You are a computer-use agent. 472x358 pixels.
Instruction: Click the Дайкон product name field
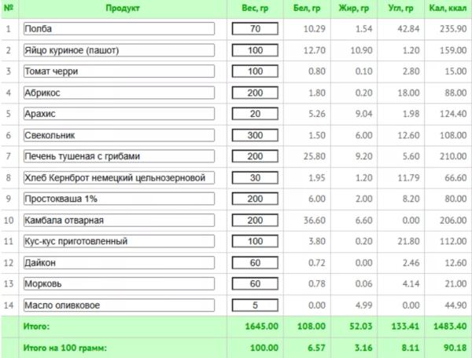[119, 263]
